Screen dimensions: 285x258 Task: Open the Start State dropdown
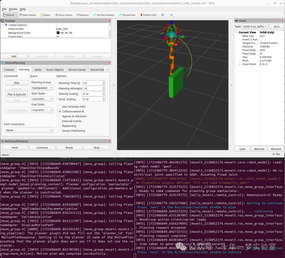coord(42,99)
